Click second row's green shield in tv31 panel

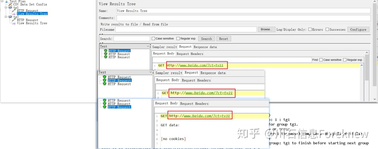[104, 104]
